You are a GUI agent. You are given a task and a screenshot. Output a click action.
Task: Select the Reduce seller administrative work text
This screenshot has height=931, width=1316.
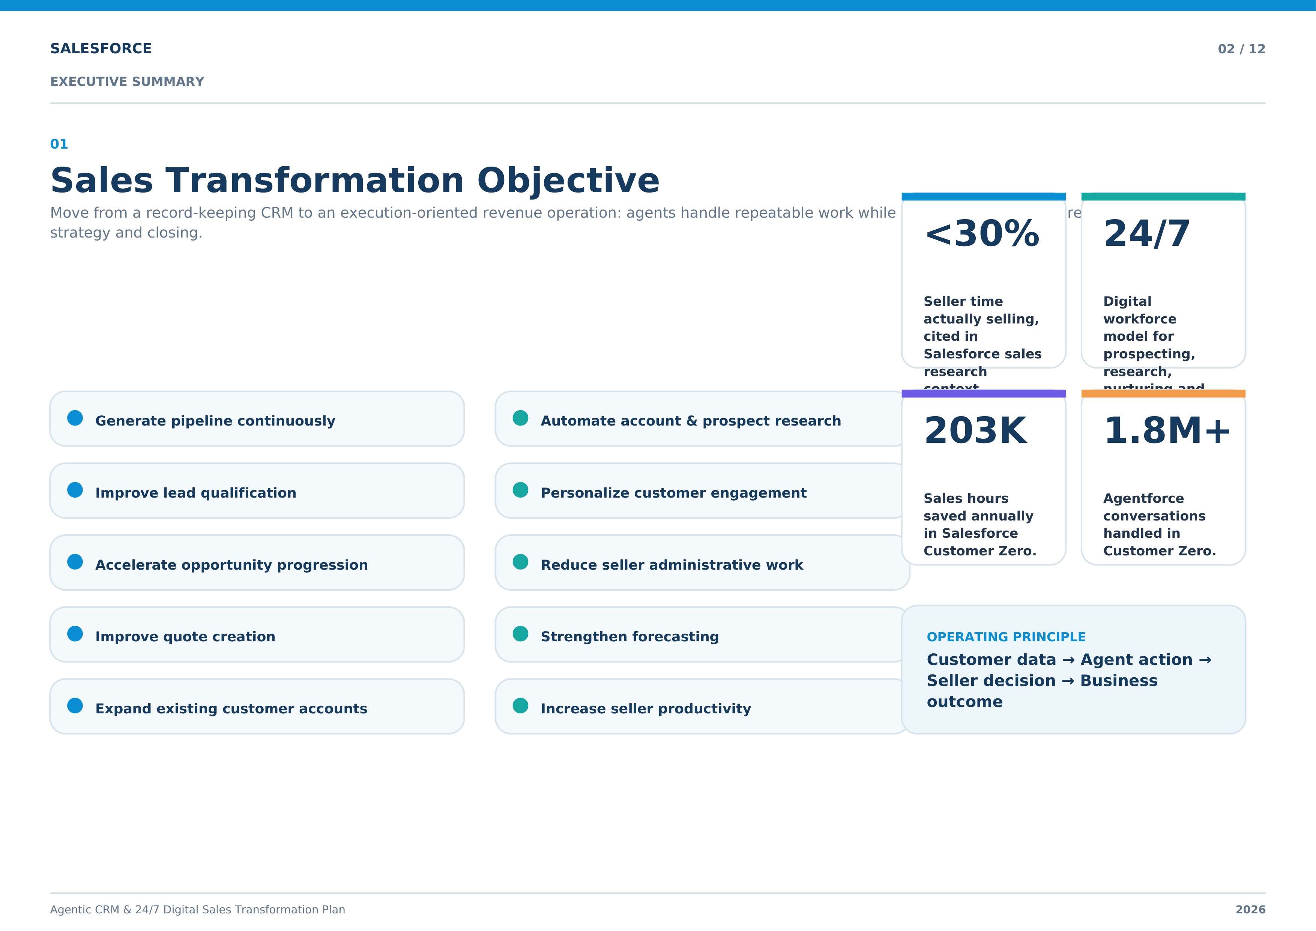(672, 565)
